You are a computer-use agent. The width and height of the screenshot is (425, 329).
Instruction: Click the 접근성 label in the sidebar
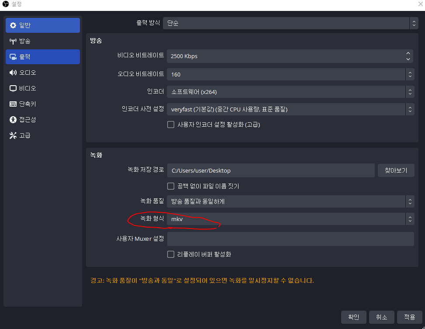point(28,120)
